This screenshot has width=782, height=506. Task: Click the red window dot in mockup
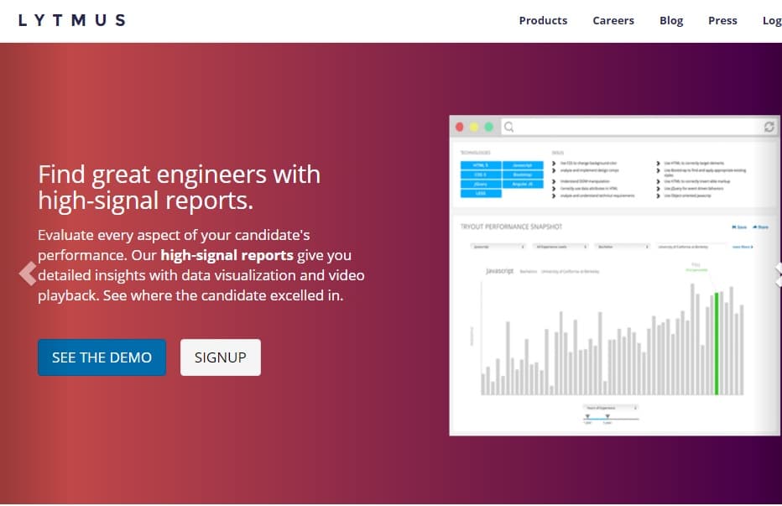pos(459,128)
